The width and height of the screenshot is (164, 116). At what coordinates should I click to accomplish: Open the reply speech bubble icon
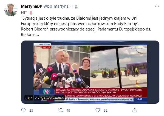tap(23, 110)
